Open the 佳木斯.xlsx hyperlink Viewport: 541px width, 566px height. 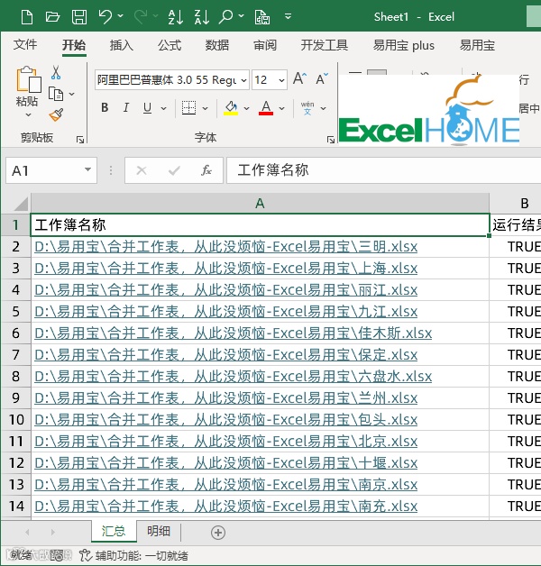coord(234,333)
